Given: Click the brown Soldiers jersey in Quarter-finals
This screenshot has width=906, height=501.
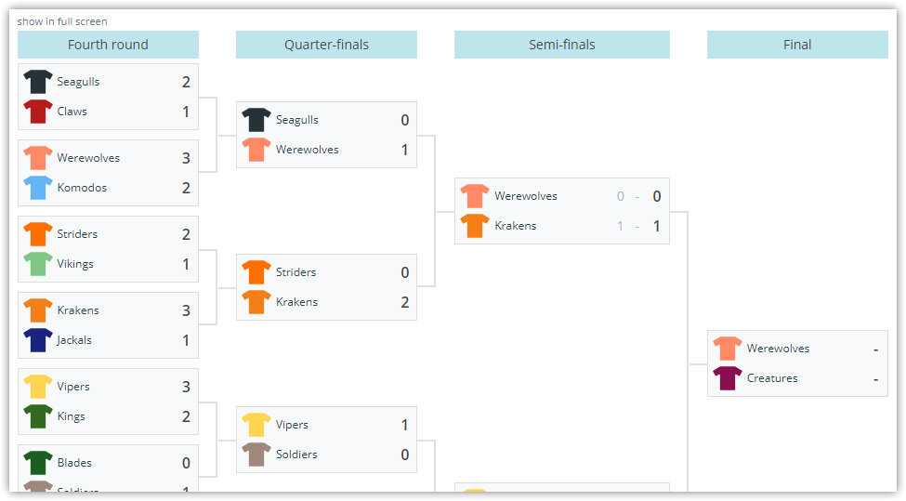Looking at the screenshot, I should (x=256, y=455).
